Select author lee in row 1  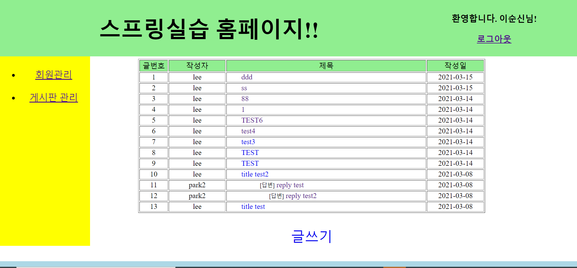point(197,77)
